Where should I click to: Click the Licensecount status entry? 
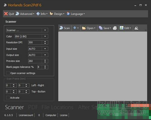click(26, 115)
